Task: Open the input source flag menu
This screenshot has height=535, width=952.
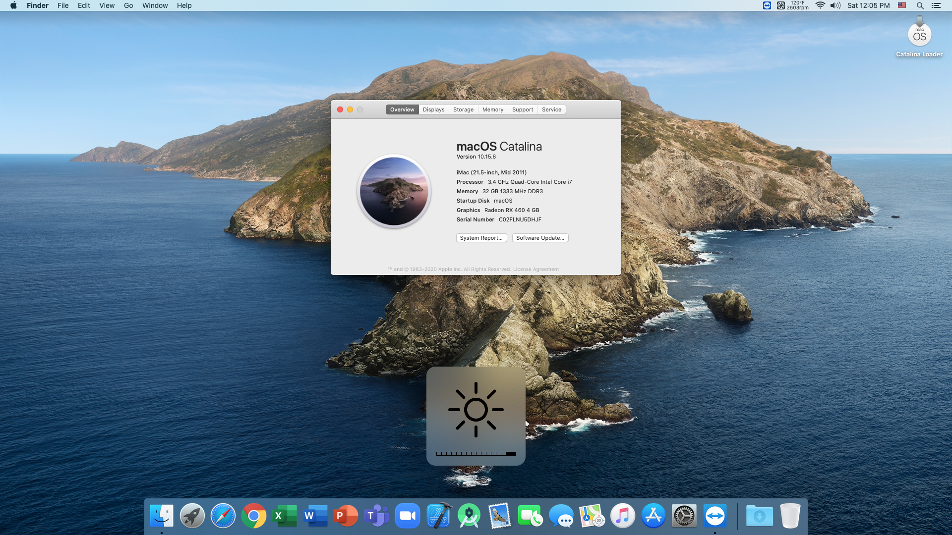Action: pyautogui.click(x=902, y=5)
